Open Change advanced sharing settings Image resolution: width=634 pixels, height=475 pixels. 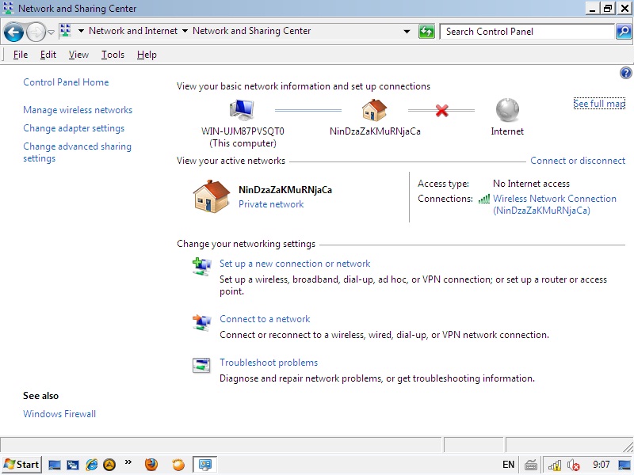click(77, 152)
